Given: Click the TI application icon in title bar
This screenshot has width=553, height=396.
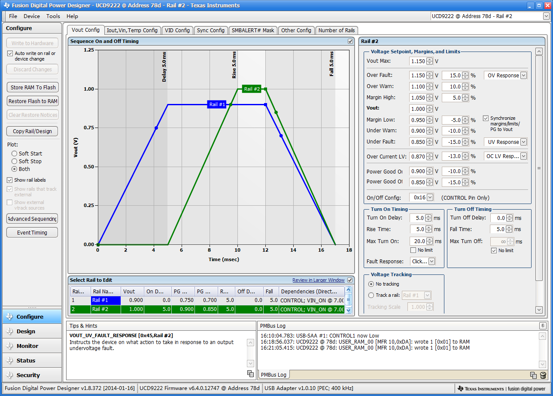Looking at the screenshot, I should point(6,6).
